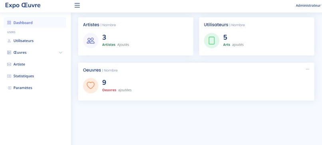The image size is (322, 145).
Task: Click the login arrow icon beside Paramètes
Action: pos(9,88)
